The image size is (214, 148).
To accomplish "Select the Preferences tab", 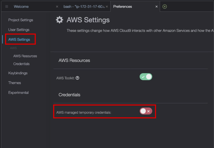I will point(122,6).
